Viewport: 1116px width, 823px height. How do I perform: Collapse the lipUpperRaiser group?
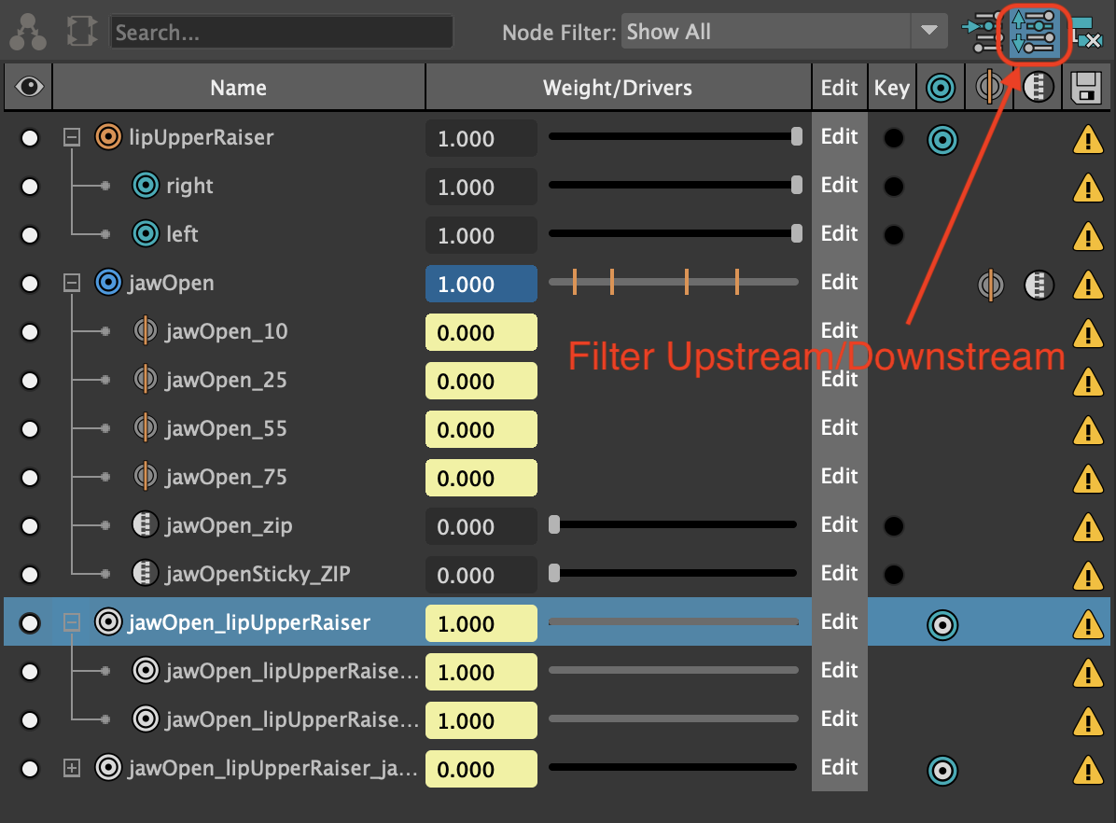(71, 137)
